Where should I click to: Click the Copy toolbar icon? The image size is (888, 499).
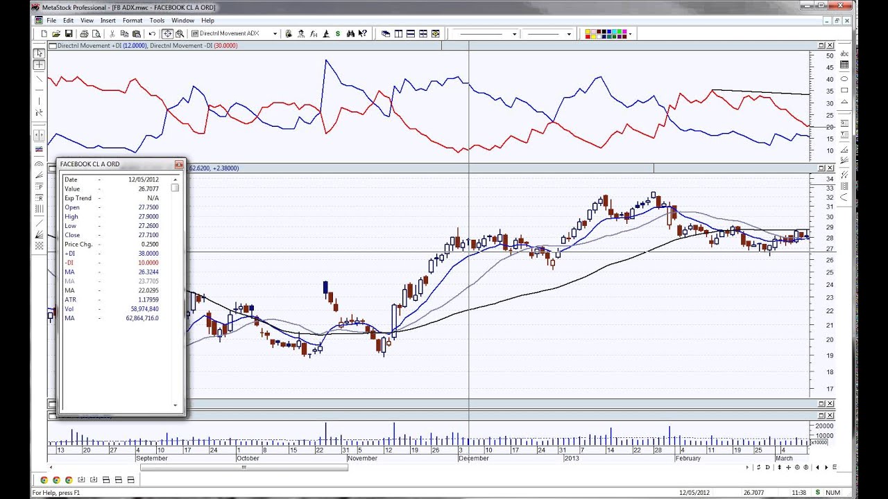click(124, 33)
